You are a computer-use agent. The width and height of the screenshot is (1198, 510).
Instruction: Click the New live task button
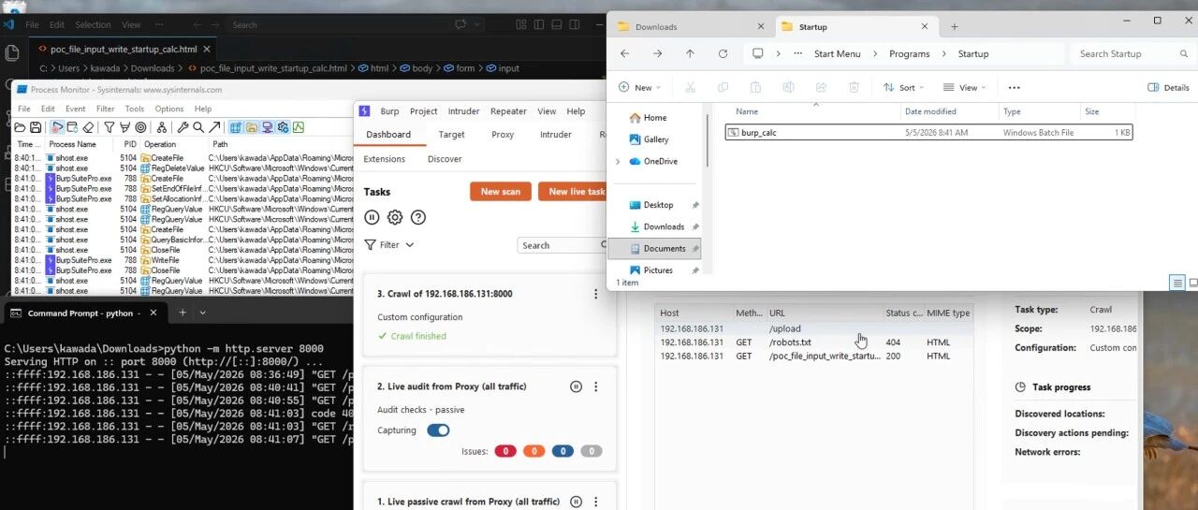(573, 192)
